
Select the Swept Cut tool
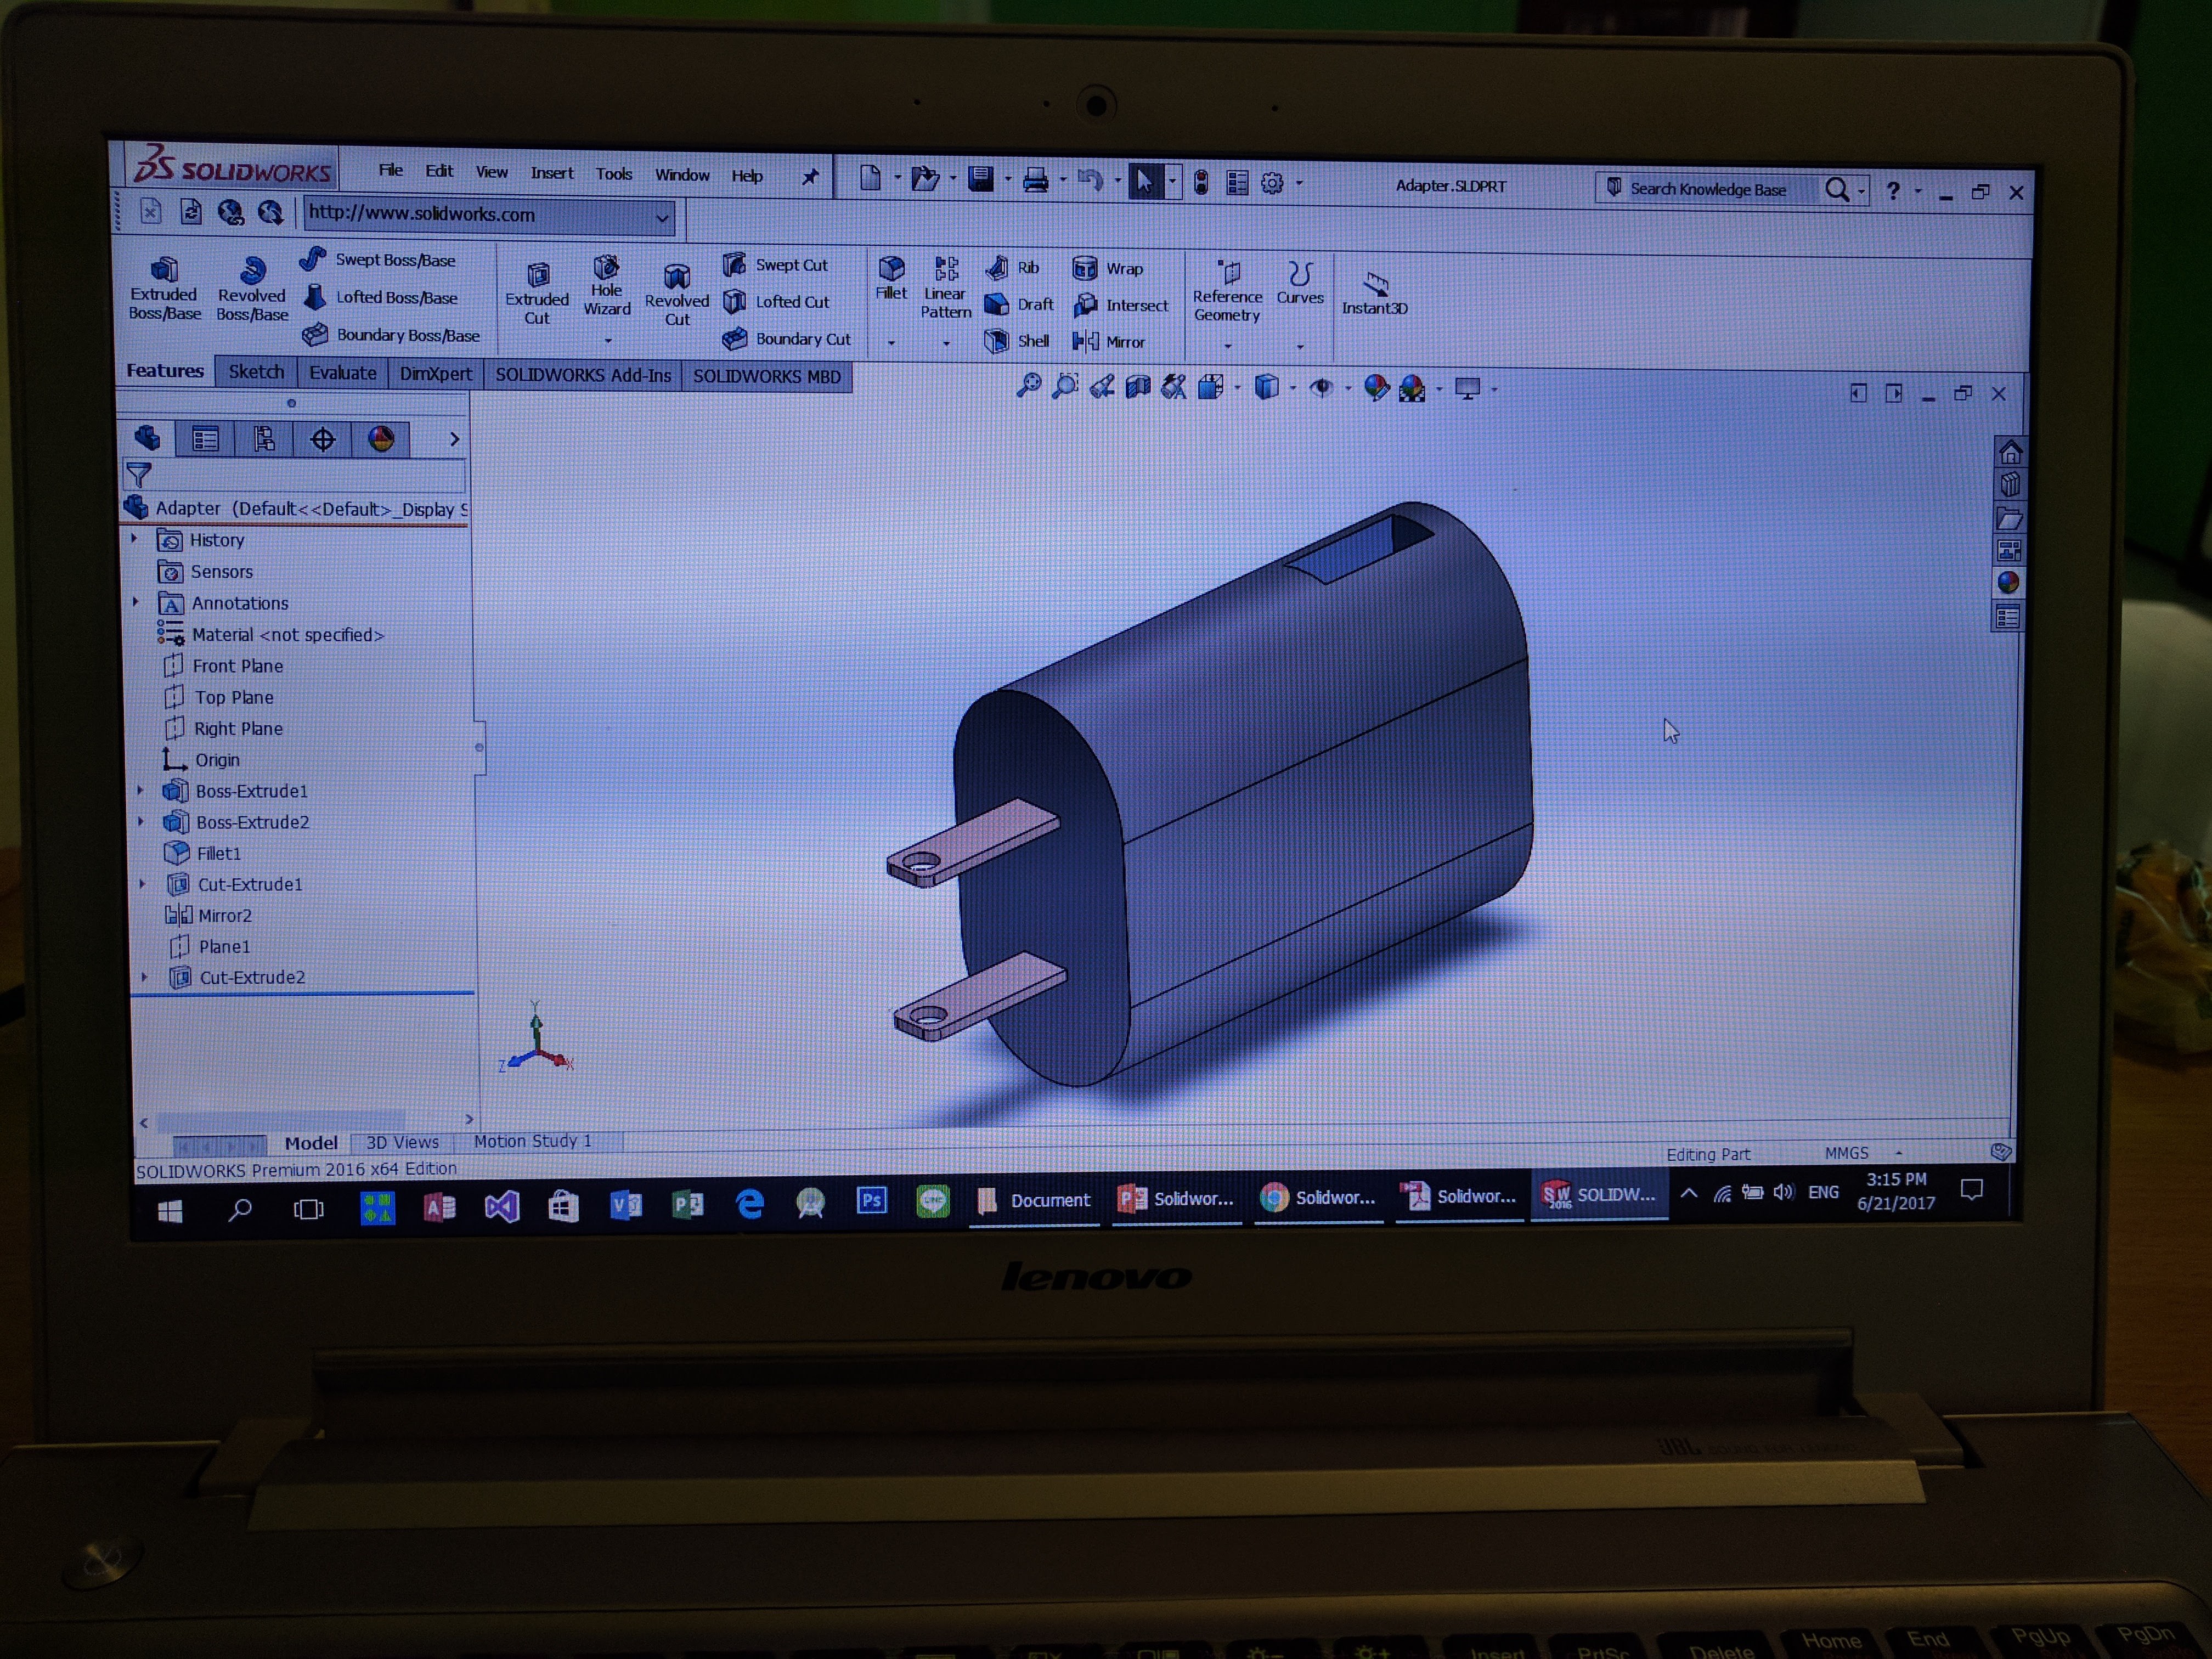pos(776,264)
